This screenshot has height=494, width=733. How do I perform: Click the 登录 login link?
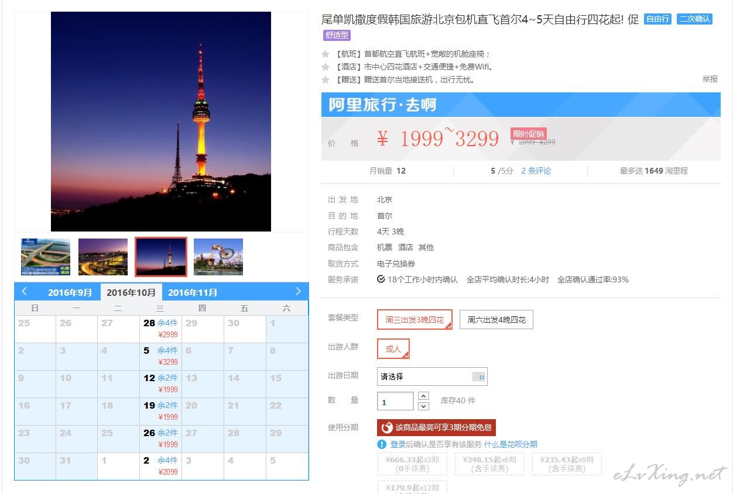(398, 444)
